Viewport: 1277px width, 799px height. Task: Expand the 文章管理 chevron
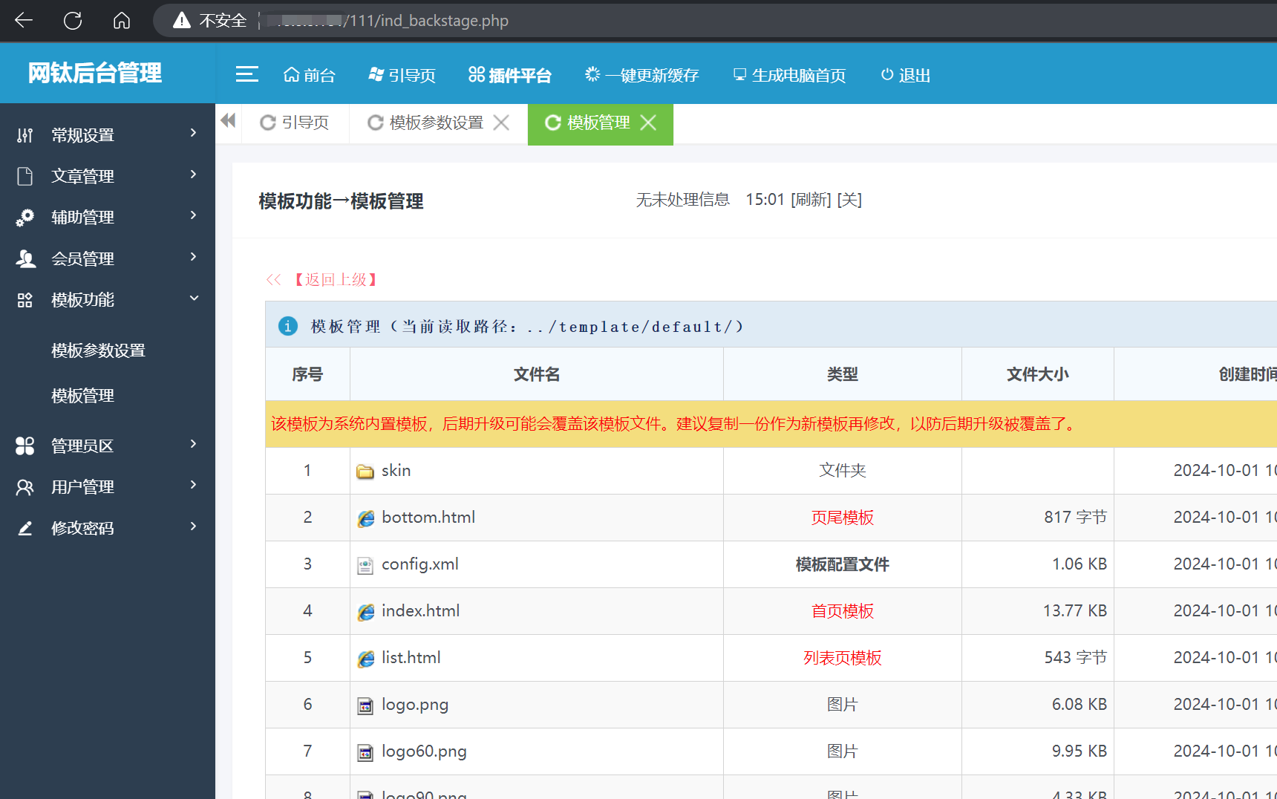pyautogui.click(x=194, y=175)
